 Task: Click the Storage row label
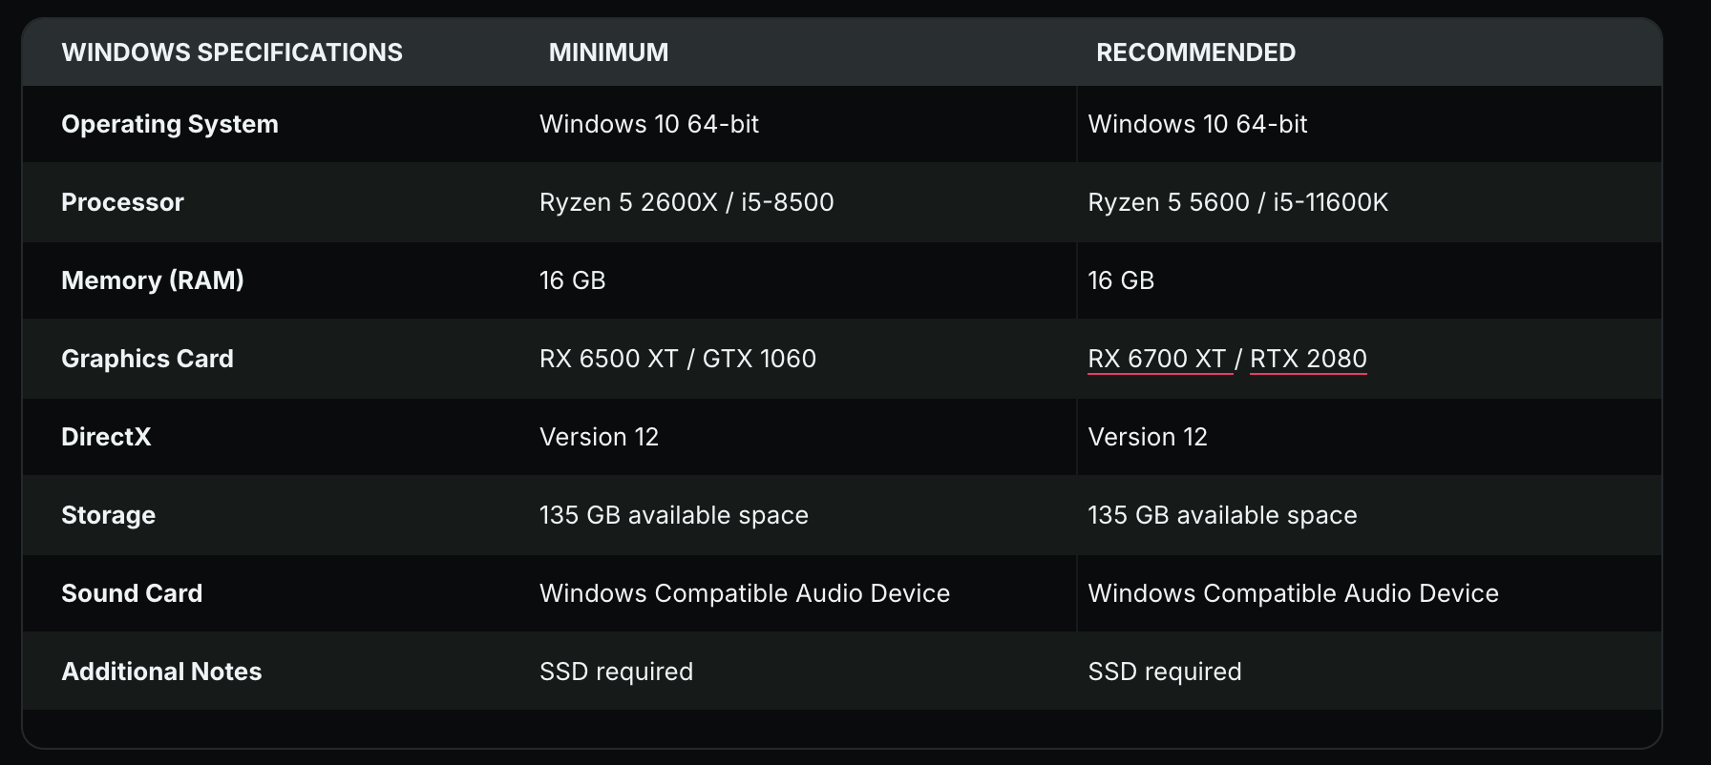coord(108,515)
